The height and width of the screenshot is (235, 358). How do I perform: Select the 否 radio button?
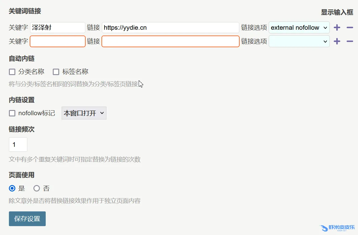37,188
